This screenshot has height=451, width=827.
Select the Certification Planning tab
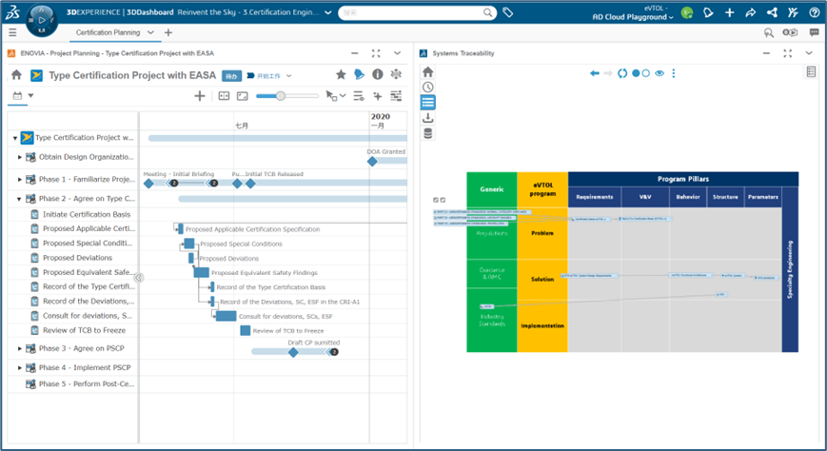point(108,32)
